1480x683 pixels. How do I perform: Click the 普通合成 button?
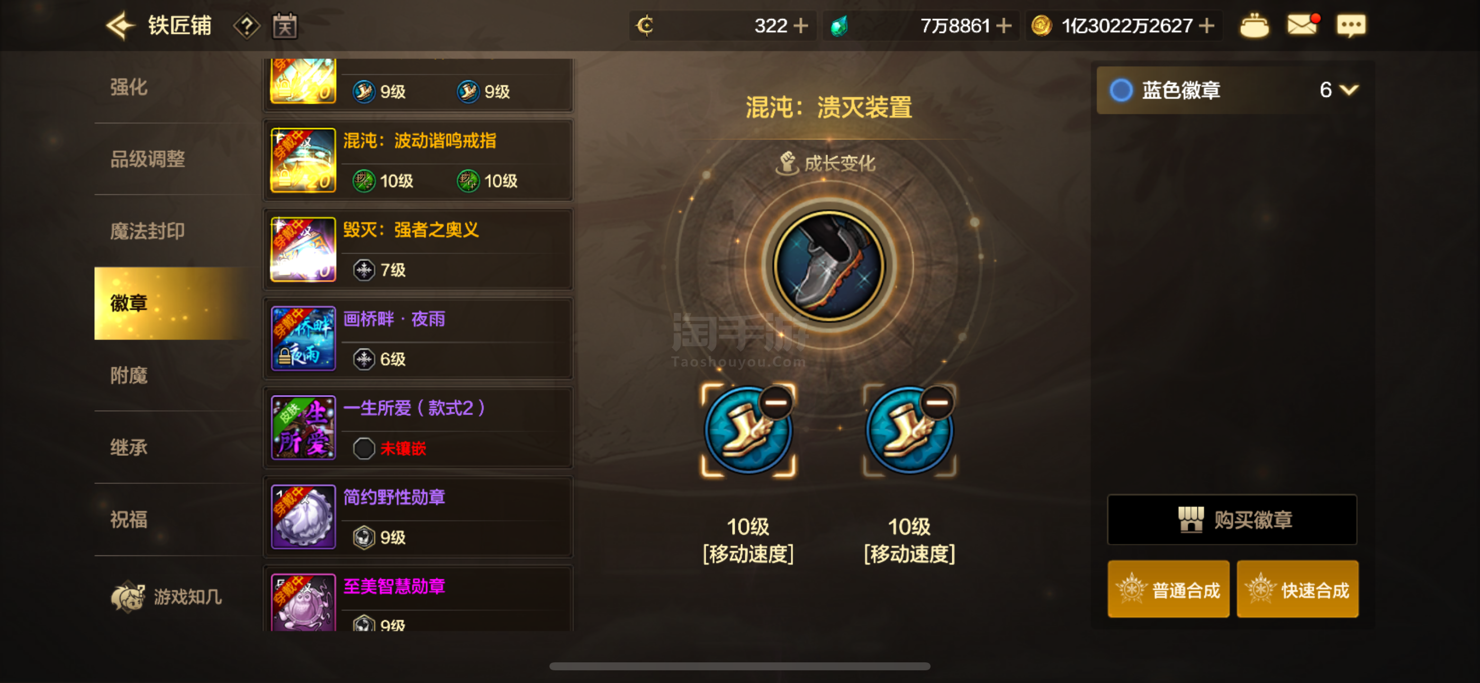click(1168, 589)
